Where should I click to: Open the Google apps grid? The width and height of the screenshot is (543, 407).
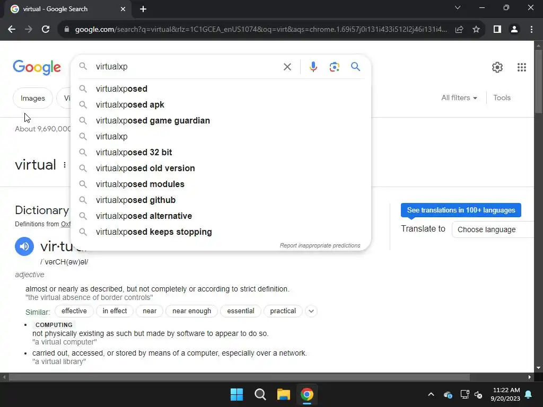(x=522, y=67)
